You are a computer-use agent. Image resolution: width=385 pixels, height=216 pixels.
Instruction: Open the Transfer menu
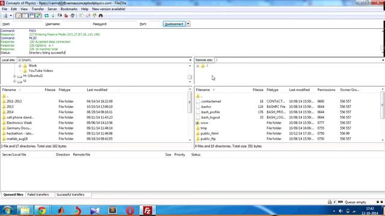tap(37, 9)
